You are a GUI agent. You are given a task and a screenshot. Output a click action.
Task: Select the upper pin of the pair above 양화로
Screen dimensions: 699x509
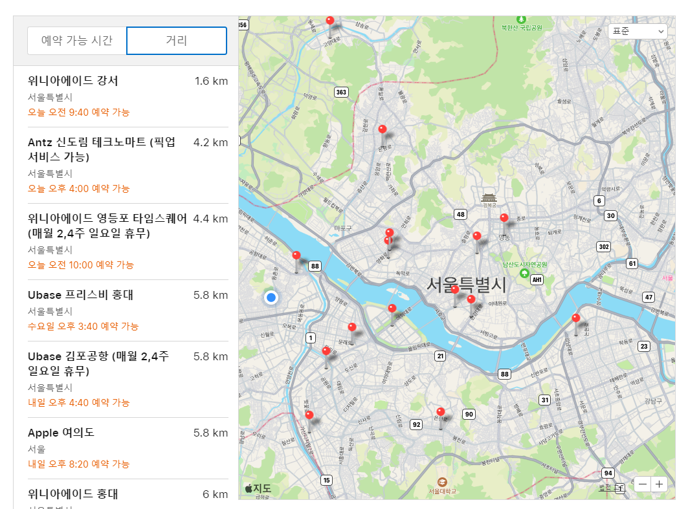tap(390, 232)
